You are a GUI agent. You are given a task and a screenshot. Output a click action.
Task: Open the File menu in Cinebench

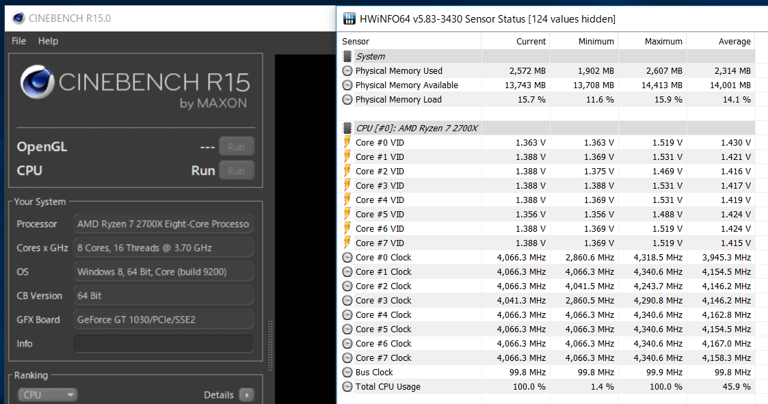pyautogui.click(x=18, y=41)
